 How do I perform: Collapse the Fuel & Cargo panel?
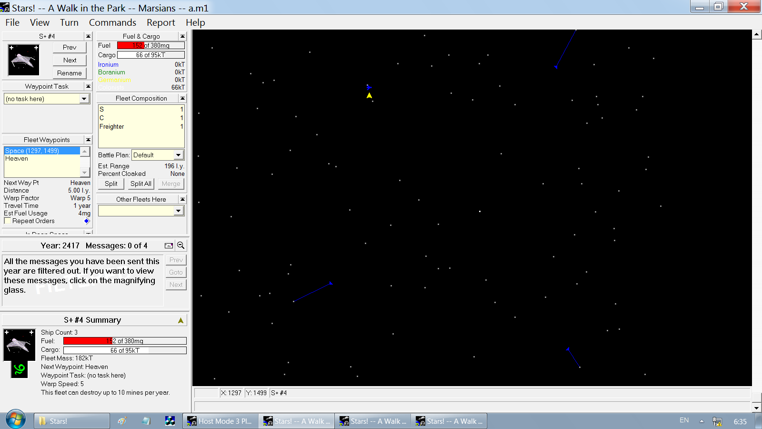coord(182,36)
